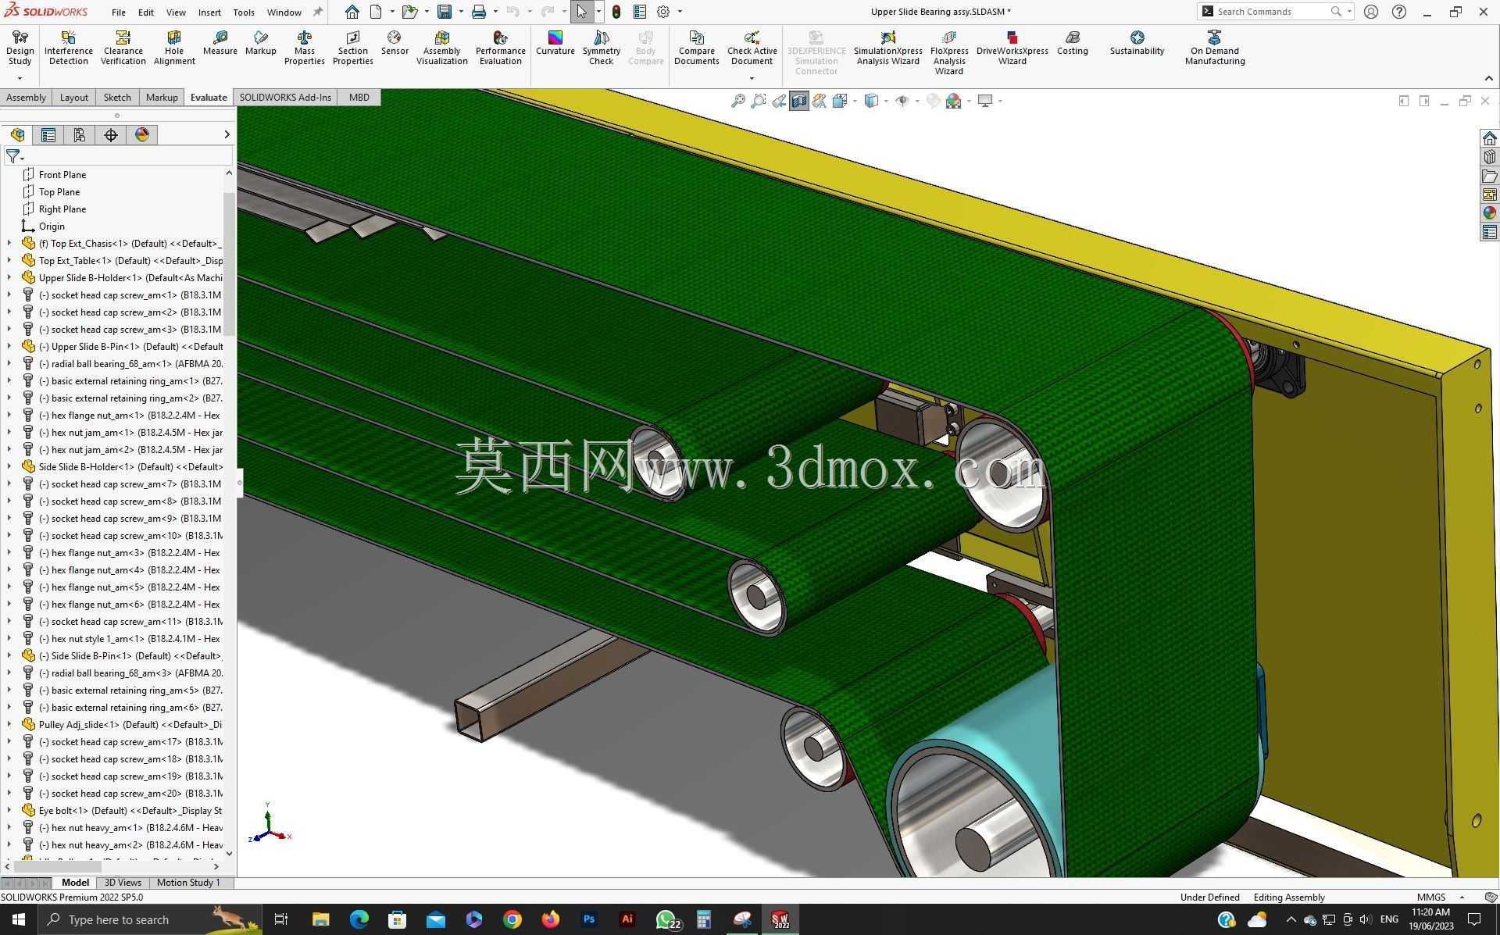Click the Windows taskbar search box

[x=150, y=919]
